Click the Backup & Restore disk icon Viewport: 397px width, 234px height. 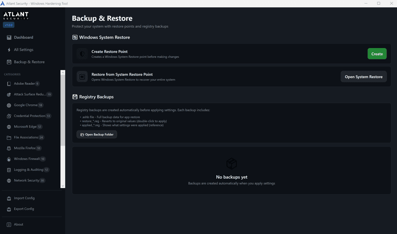tap(9, 62)
